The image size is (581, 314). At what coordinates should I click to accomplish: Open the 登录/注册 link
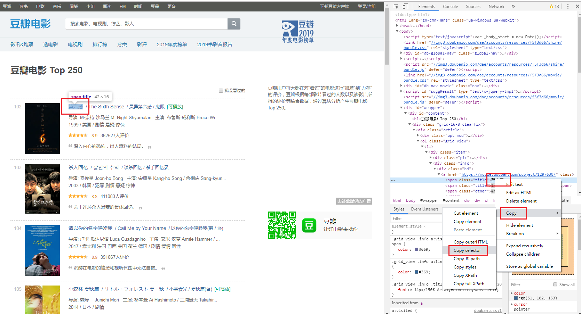(367, 6)
